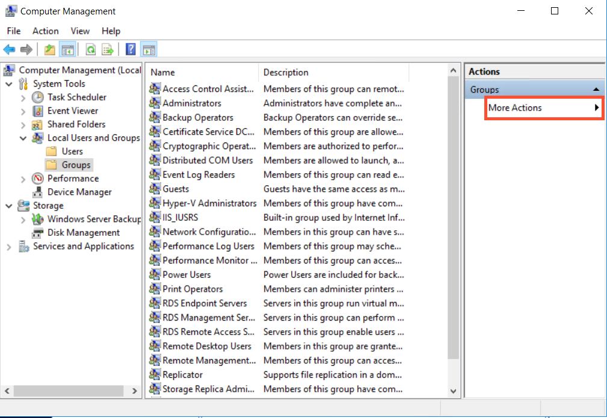Select RDS Endpoint Servers group

[x=205, y=303]
